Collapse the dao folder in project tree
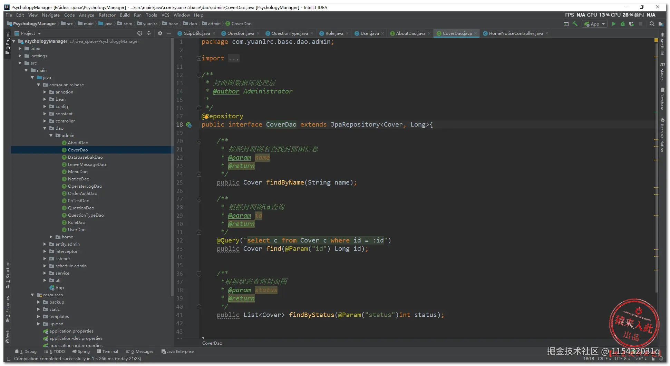 pos(45,128)
